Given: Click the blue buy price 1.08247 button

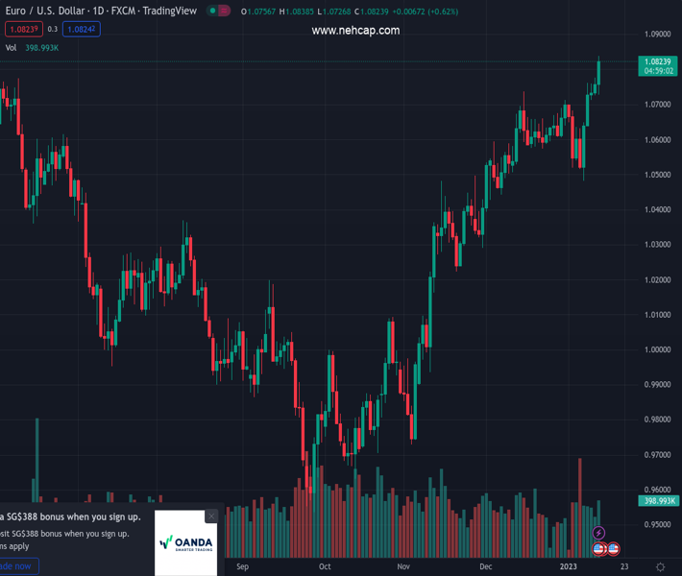Looking at the screenshot, I should pos(81,29).
